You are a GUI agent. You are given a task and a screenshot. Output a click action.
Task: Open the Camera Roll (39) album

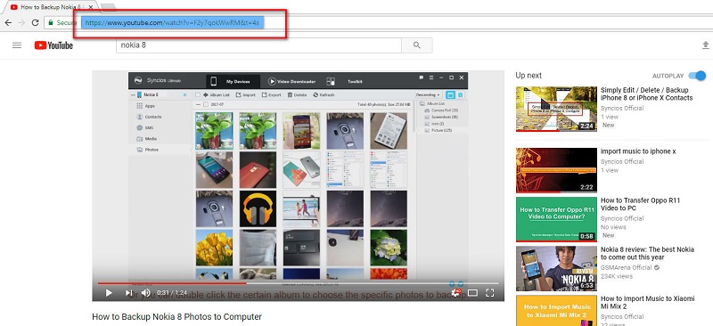(441, 110)
